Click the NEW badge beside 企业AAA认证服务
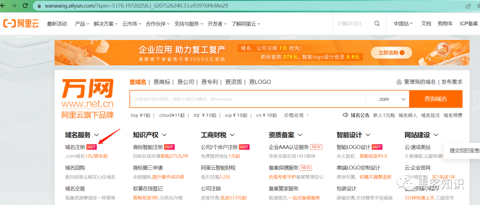480x205 pixels. [316, 147]
